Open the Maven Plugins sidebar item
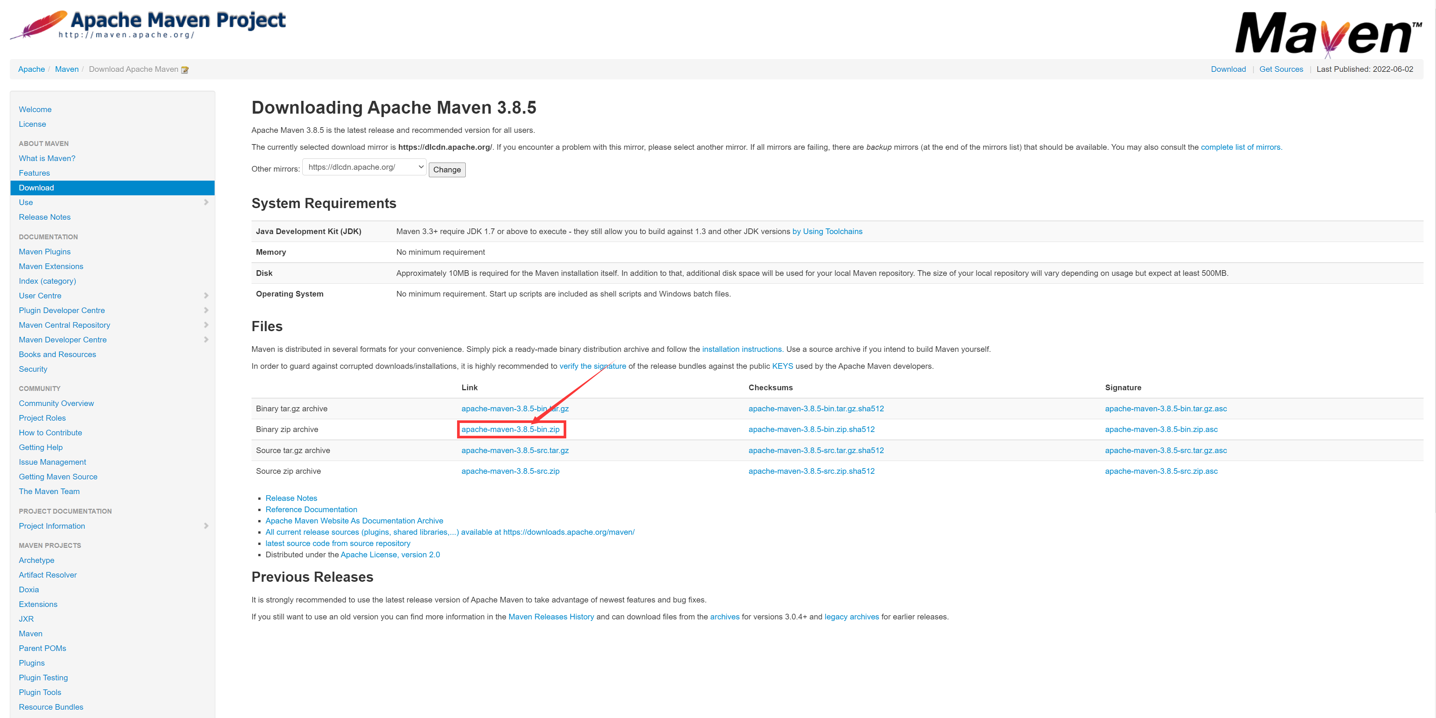This screenshot has width=1436, height=718. click(x=44, y=252)
